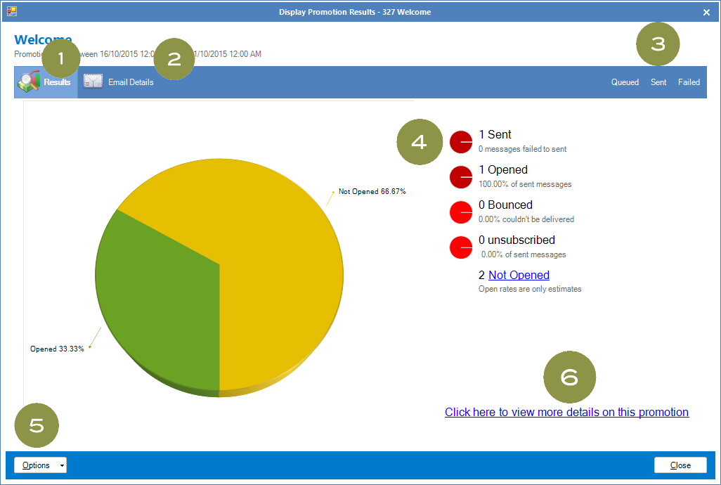Click the application icon in the title bar
721x485 pixels.
[12, 11]
